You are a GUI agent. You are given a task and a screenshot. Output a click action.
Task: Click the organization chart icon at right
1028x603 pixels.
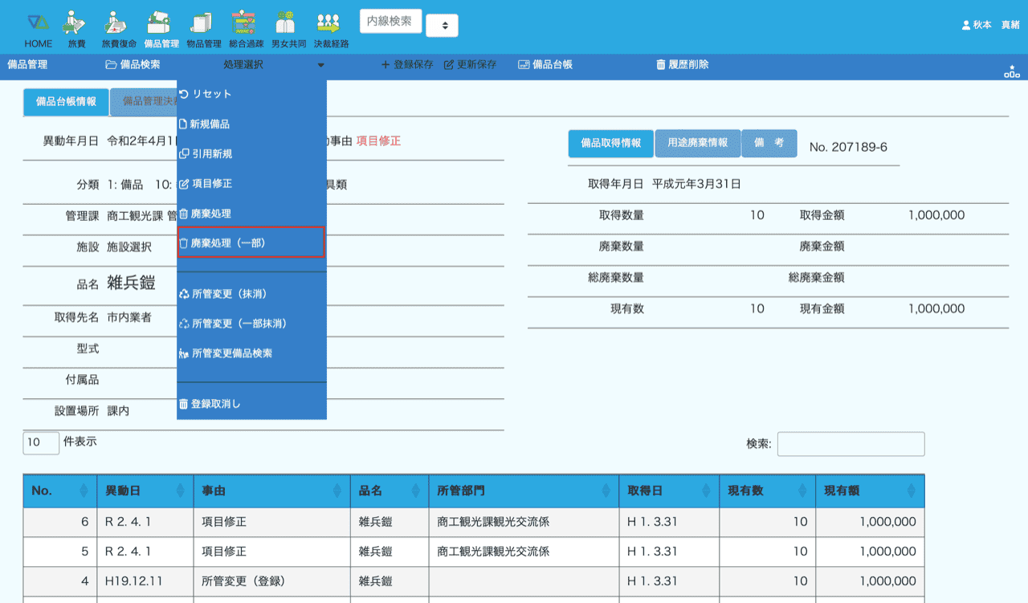click(1011, 71)
